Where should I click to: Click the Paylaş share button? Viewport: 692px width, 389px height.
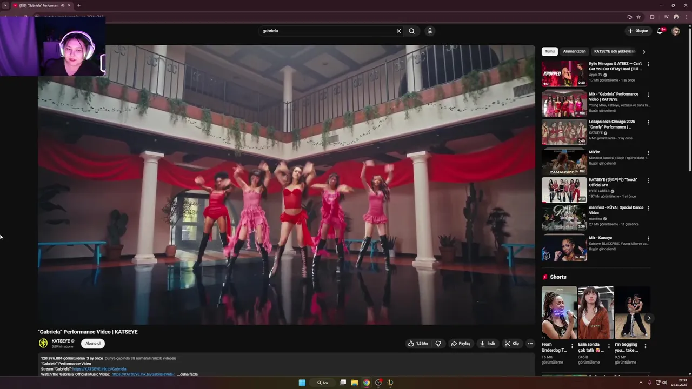click(x=461, y=344)
